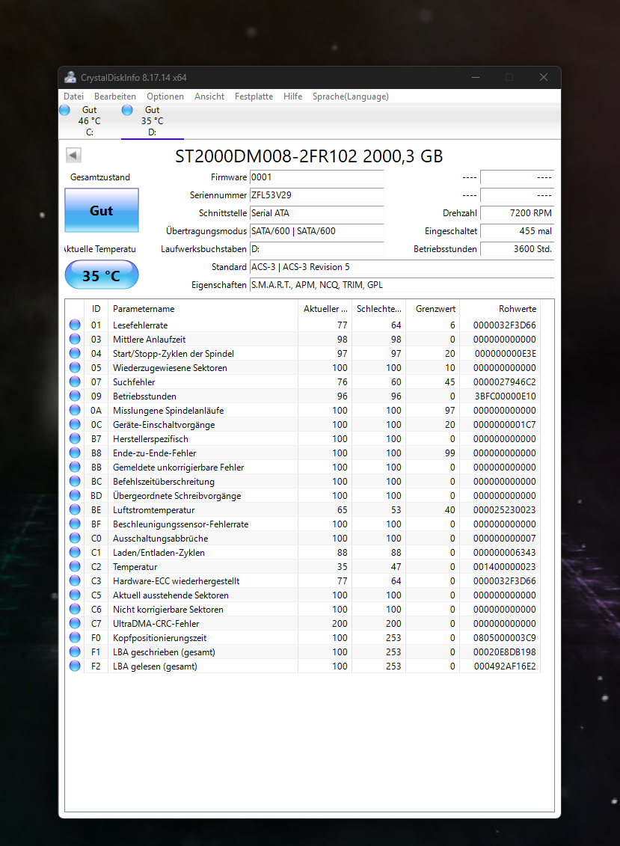
Task: Click the drive title ST2000DM008-2FR102 2000,3 GB
Action: coord(309,156)
